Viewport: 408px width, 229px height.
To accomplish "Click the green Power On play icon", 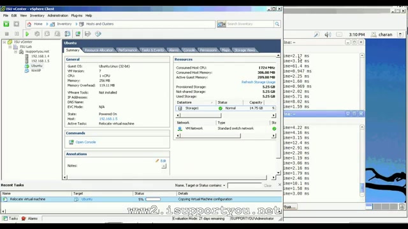I will pyautogui.click(x=27, y=34).
